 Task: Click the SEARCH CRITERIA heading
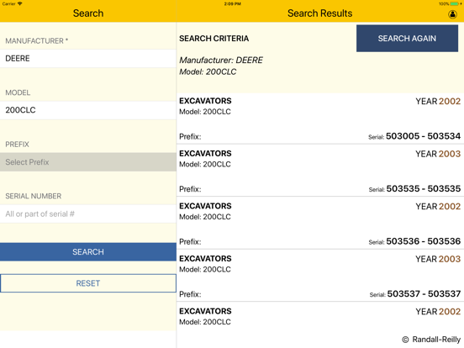point(214,39)
